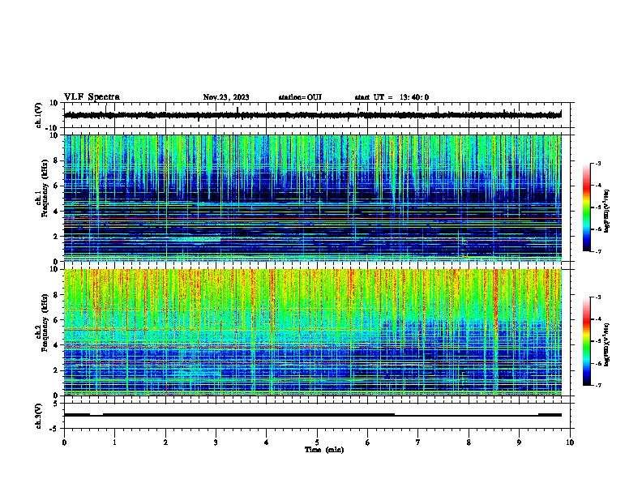Click the time axis tick label '3'
The width and height of the screenshot is (642, 496).
216,443
